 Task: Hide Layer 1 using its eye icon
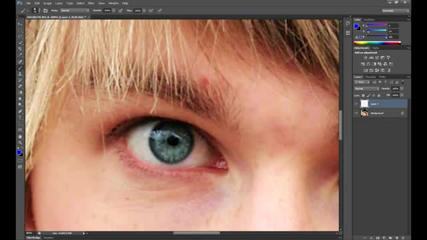(x=356, y=104)
